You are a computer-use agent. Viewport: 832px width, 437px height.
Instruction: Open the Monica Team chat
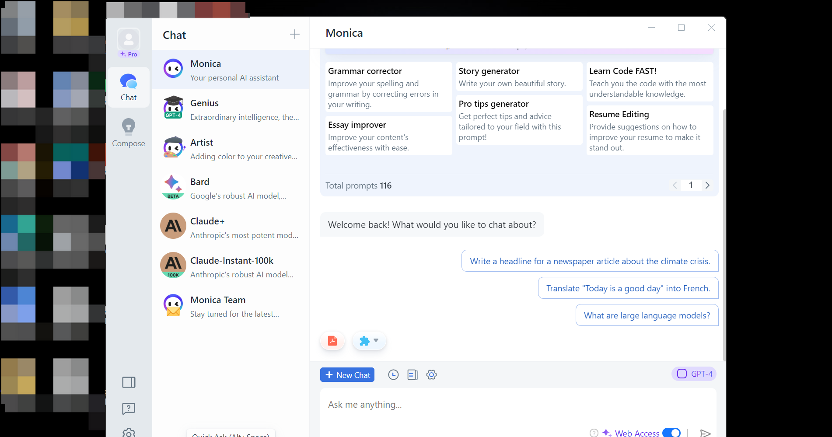[x=231, y=306]
